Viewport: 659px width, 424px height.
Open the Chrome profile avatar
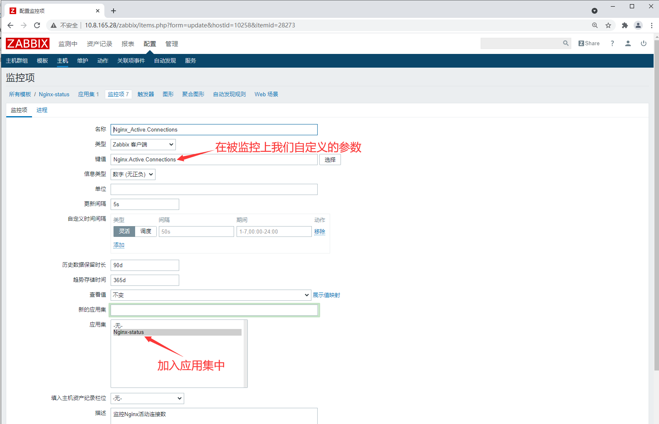click(638, 25)
